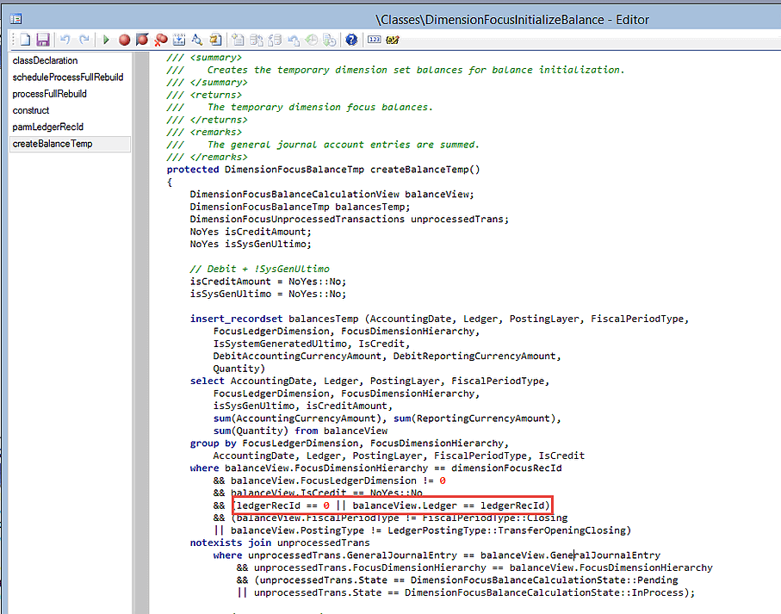Click the undo check-out icon
781x614 pixels.
click(294, 40)
